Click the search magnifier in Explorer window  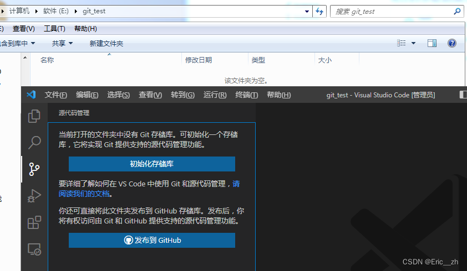[457, 12]
